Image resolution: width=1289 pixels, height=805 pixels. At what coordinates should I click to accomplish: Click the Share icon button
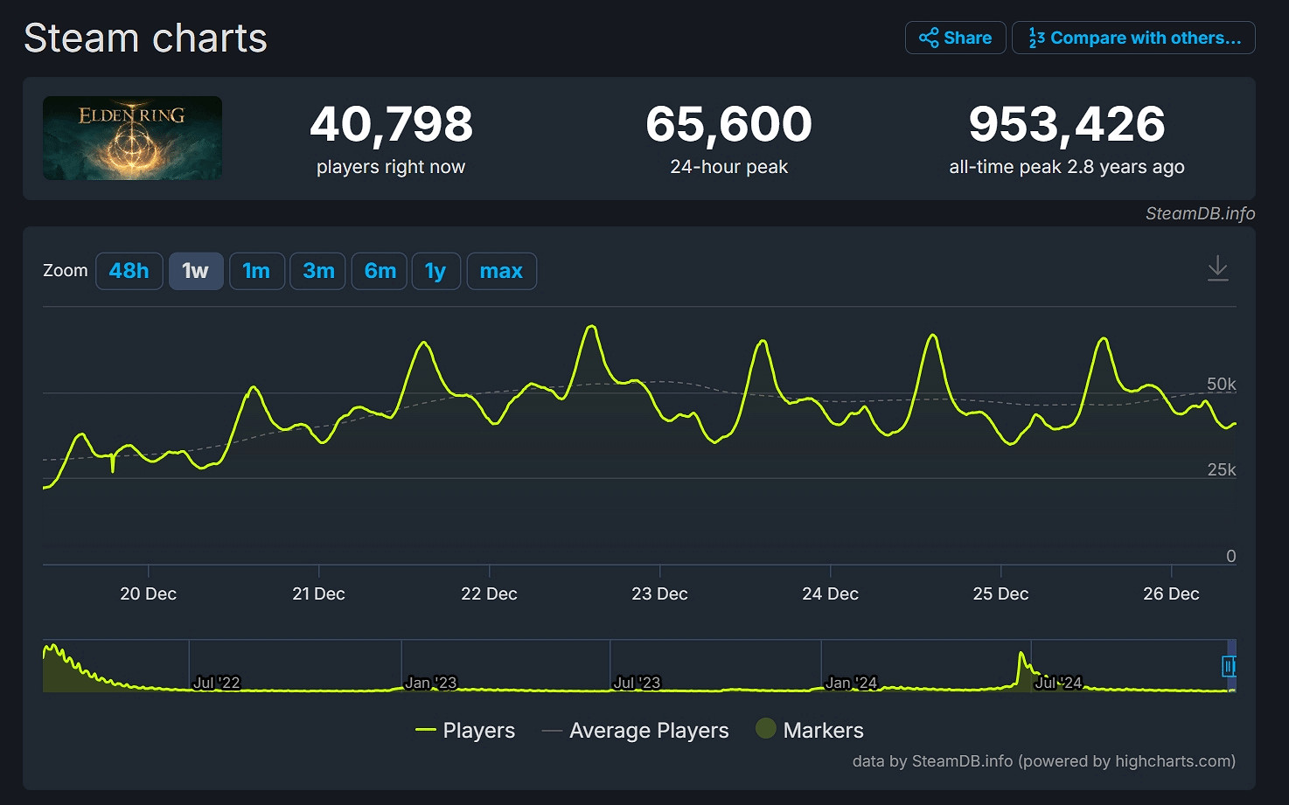click(930, 38)
